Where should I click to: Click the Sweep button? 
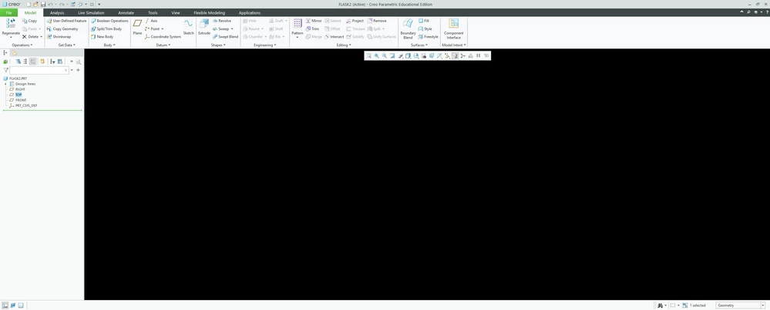(x=221, y=29)
